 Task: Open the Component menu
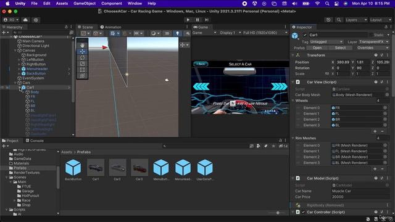coord(111,4)
